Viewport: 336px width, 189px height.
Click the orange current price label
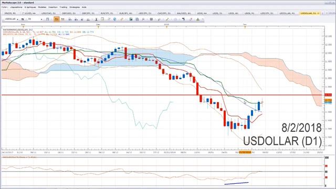[328, 100]
